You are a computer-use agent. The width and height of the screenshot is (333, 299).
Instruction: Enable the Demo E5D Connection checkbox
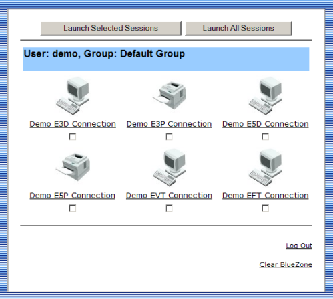[x=266, y=137]
